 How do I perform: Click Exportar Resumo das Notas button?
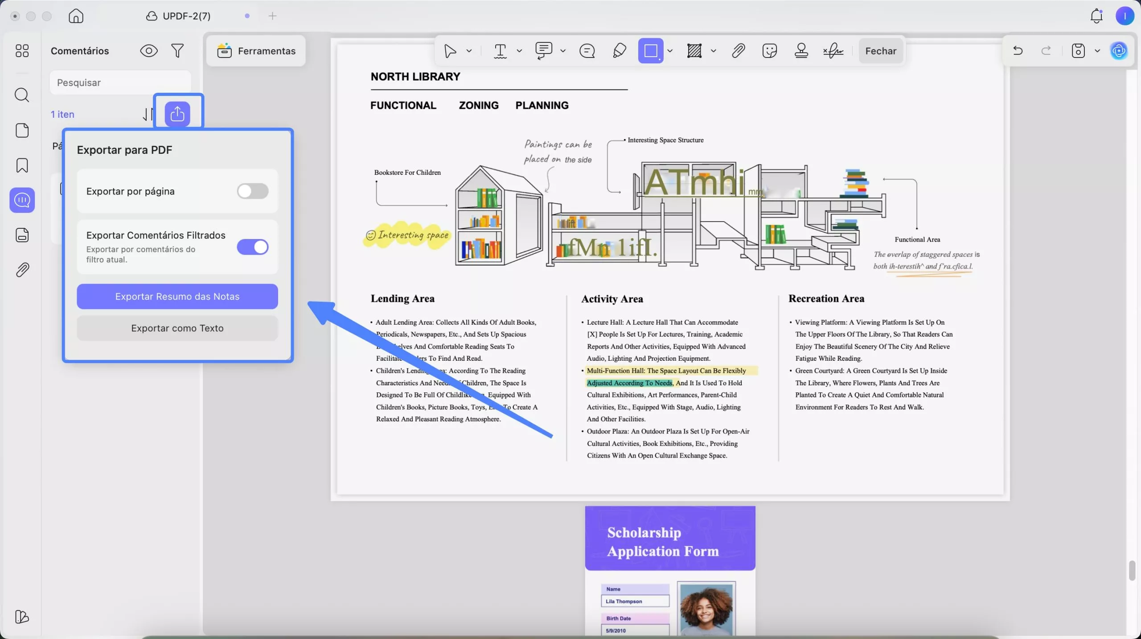click(x=177, y=297)
